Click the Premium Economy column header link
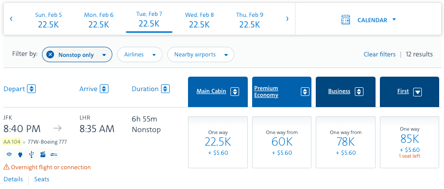The image size is (444, 189). 266,92
